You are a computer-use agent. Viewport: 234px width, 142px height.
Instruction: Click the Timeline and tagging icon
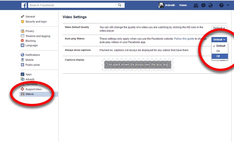(22, 36)
